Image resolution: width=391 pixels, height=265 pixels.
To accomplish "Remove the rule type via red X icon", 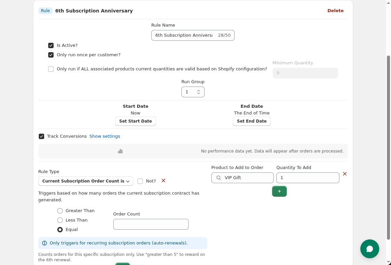I will pyautogui.click(x=163, y=180).
